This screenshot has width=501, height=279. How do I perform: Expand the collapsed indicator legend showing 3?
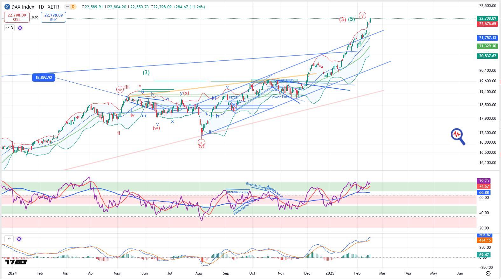(10, 28)
